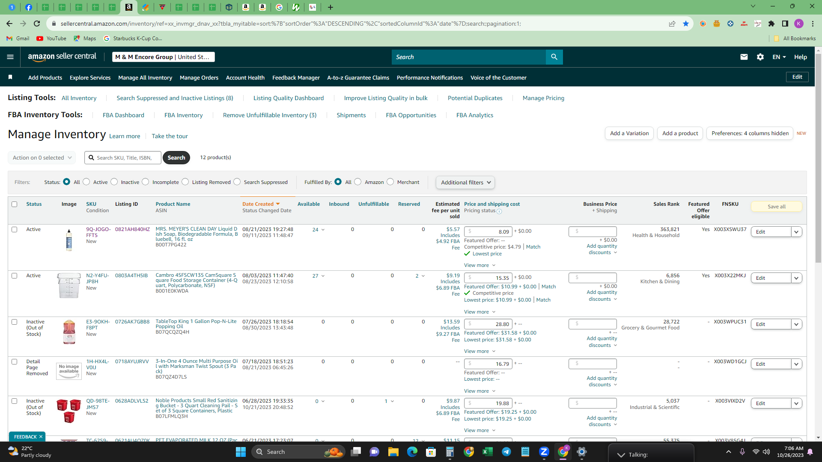Open Manage Orders in the navigation bar

point(199,77)
